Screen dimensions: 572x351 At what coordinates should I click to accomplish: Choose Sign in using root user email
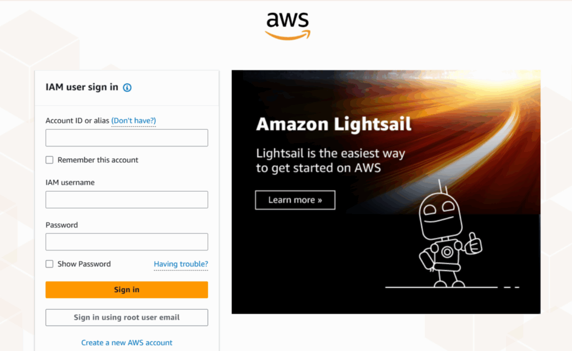pyautogui.click(x=127, y=317)
